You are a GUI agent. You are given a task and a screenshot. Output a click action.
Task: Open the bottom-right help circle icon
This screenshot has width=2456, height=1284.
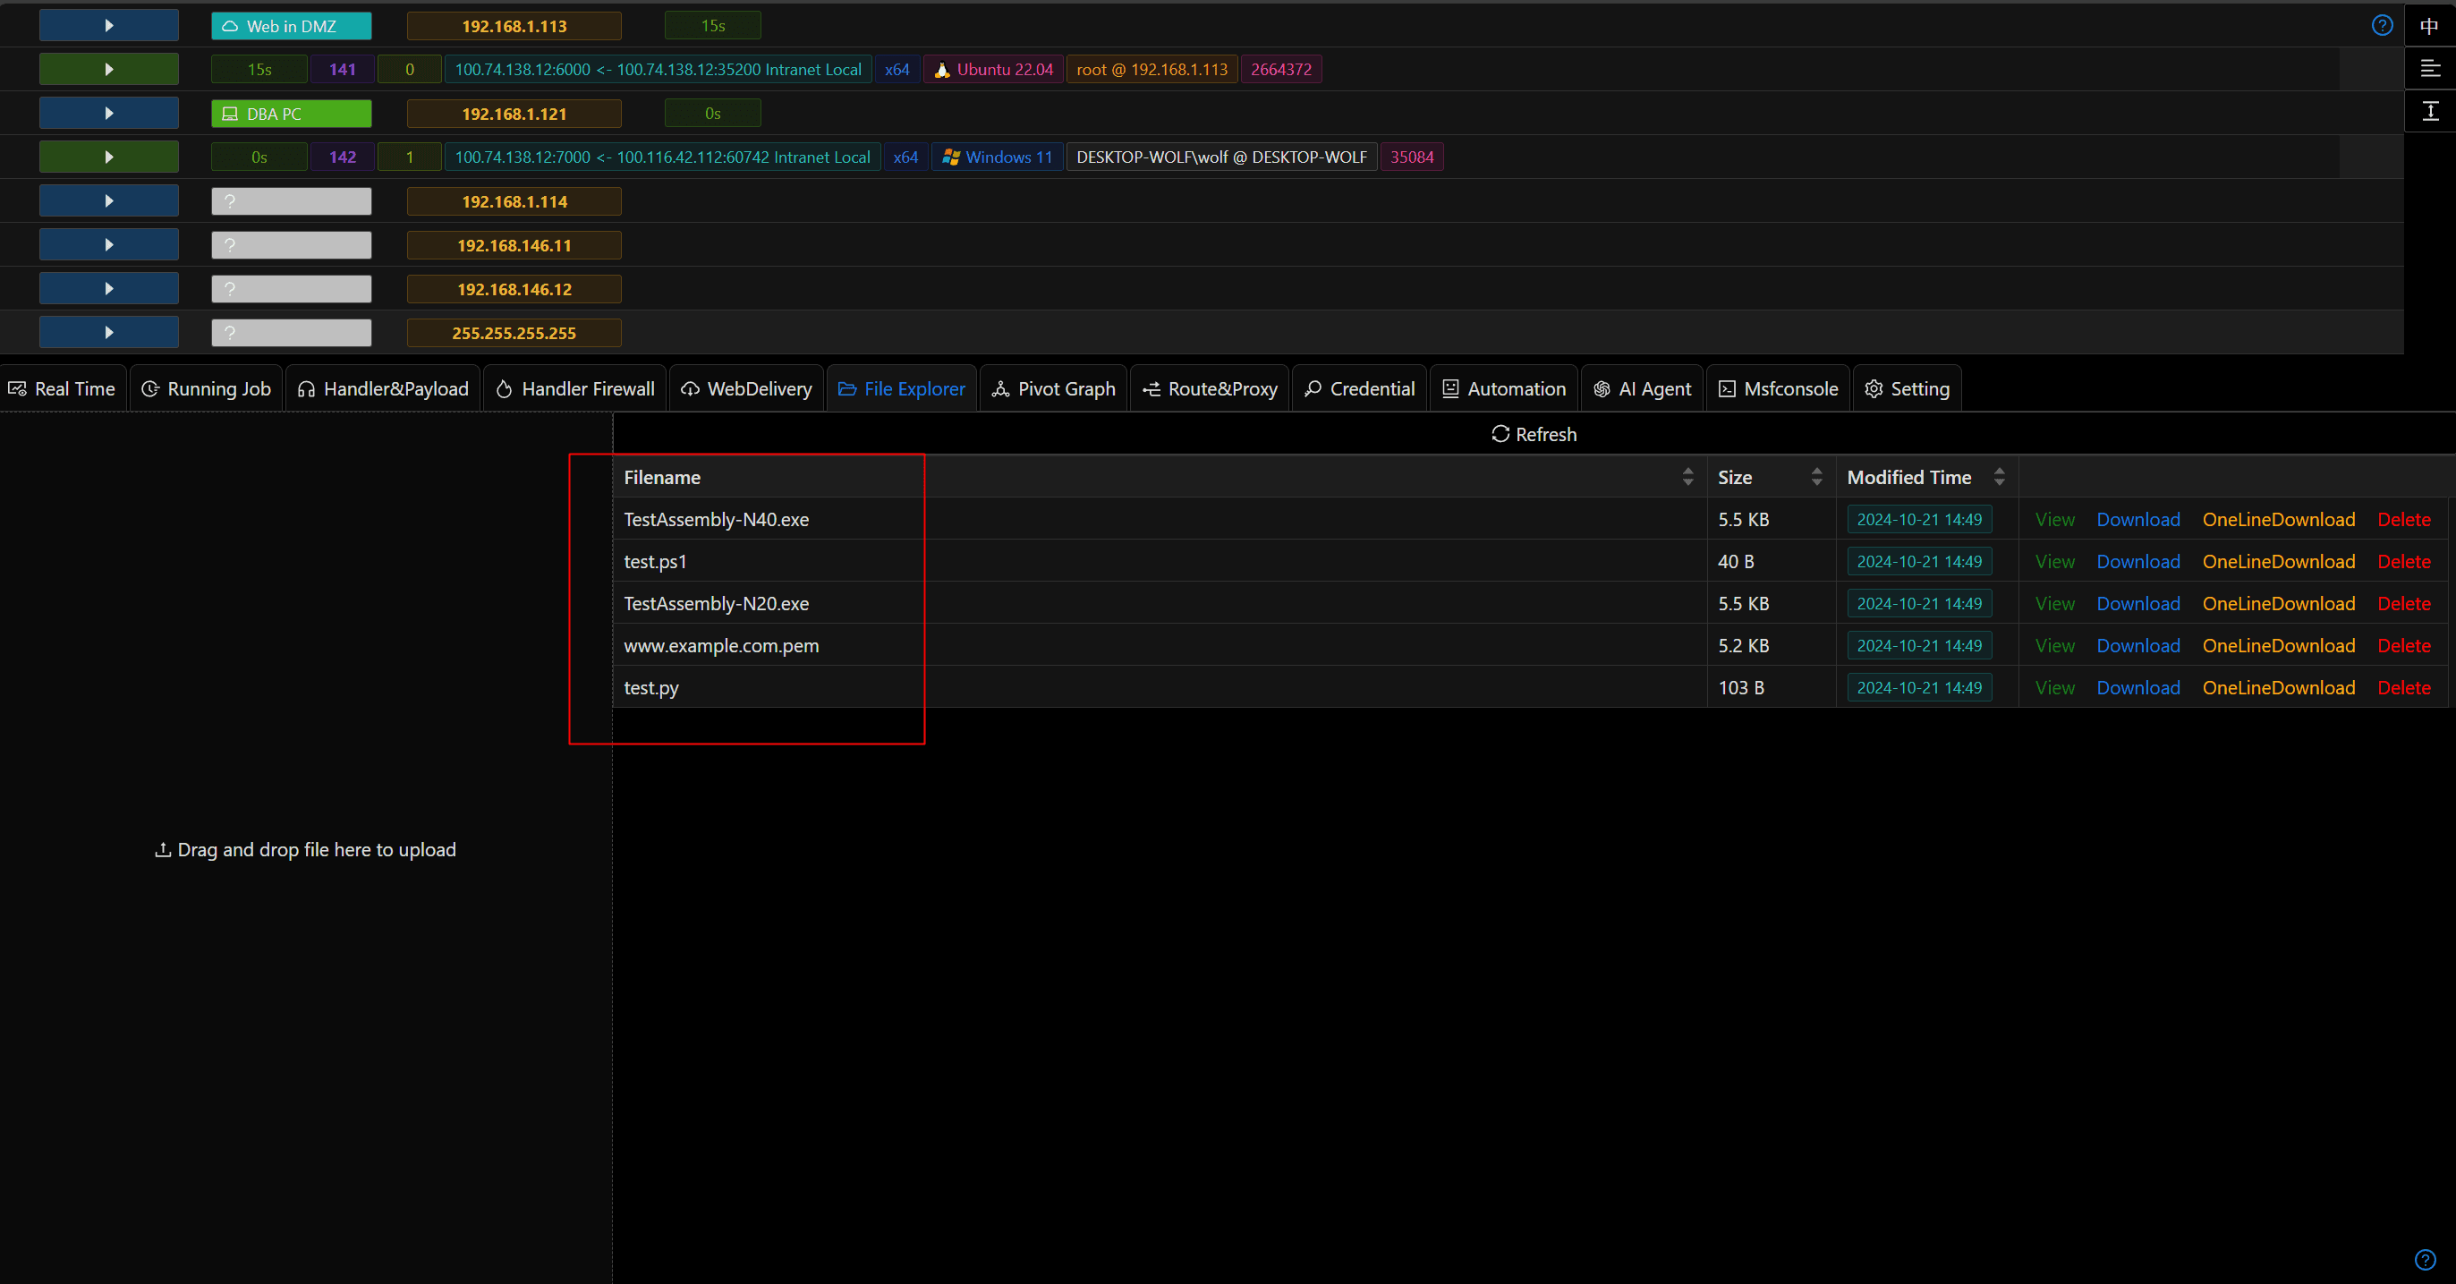tap(2426, 1260)
